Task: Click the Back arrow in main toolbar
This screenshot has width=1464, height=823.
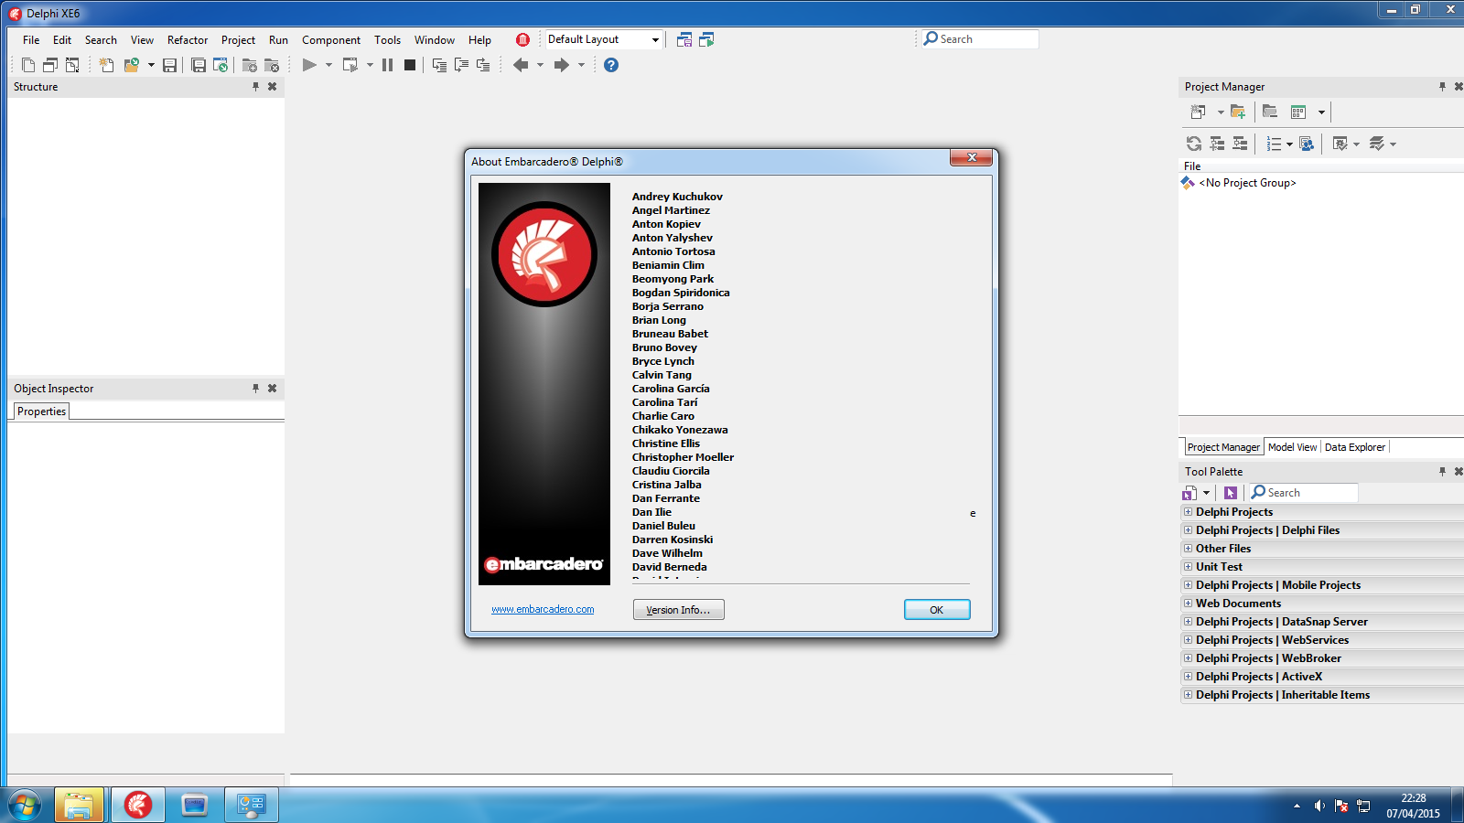Action: click(x=521, y=65)
